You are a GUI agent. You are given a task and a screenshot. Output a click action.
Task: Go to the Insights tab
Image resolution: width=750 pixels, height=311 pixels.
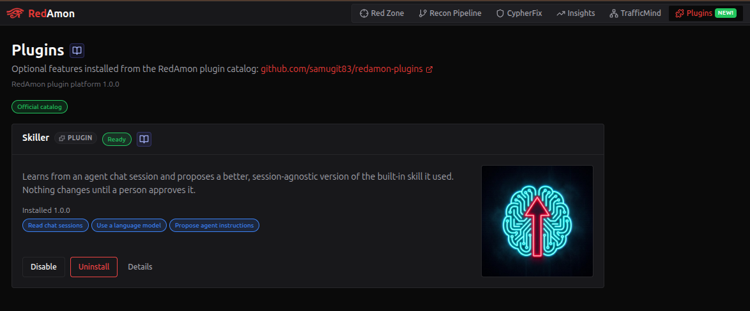[x=576, y=13]
